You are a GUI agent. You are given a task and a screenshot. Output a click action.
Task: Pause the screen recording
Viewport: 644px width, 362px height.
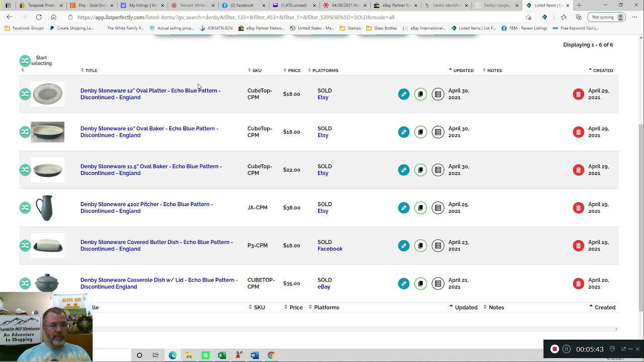click(x=567, y=349)
